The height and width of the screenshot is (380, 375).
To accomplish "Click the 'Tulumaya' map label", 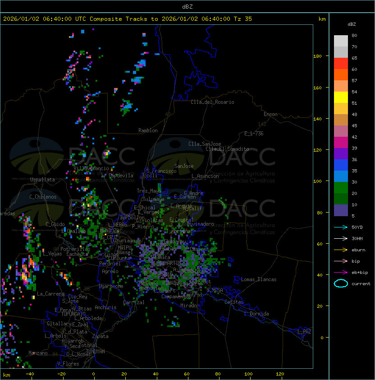I will click(x=154, y=199).
